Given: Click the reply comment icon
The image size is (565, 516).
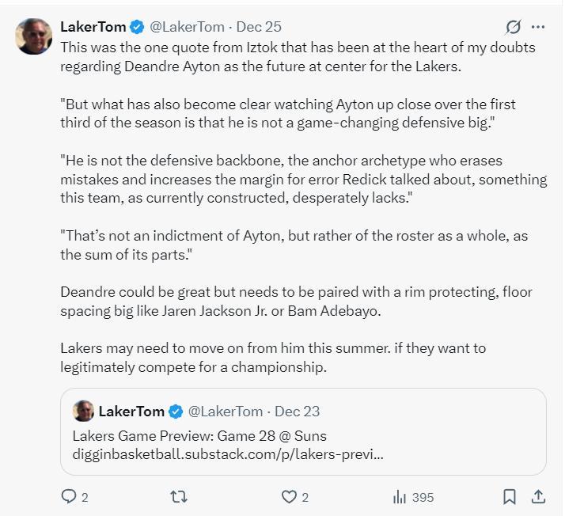Looking at the screenshot, I should [69, 497].
